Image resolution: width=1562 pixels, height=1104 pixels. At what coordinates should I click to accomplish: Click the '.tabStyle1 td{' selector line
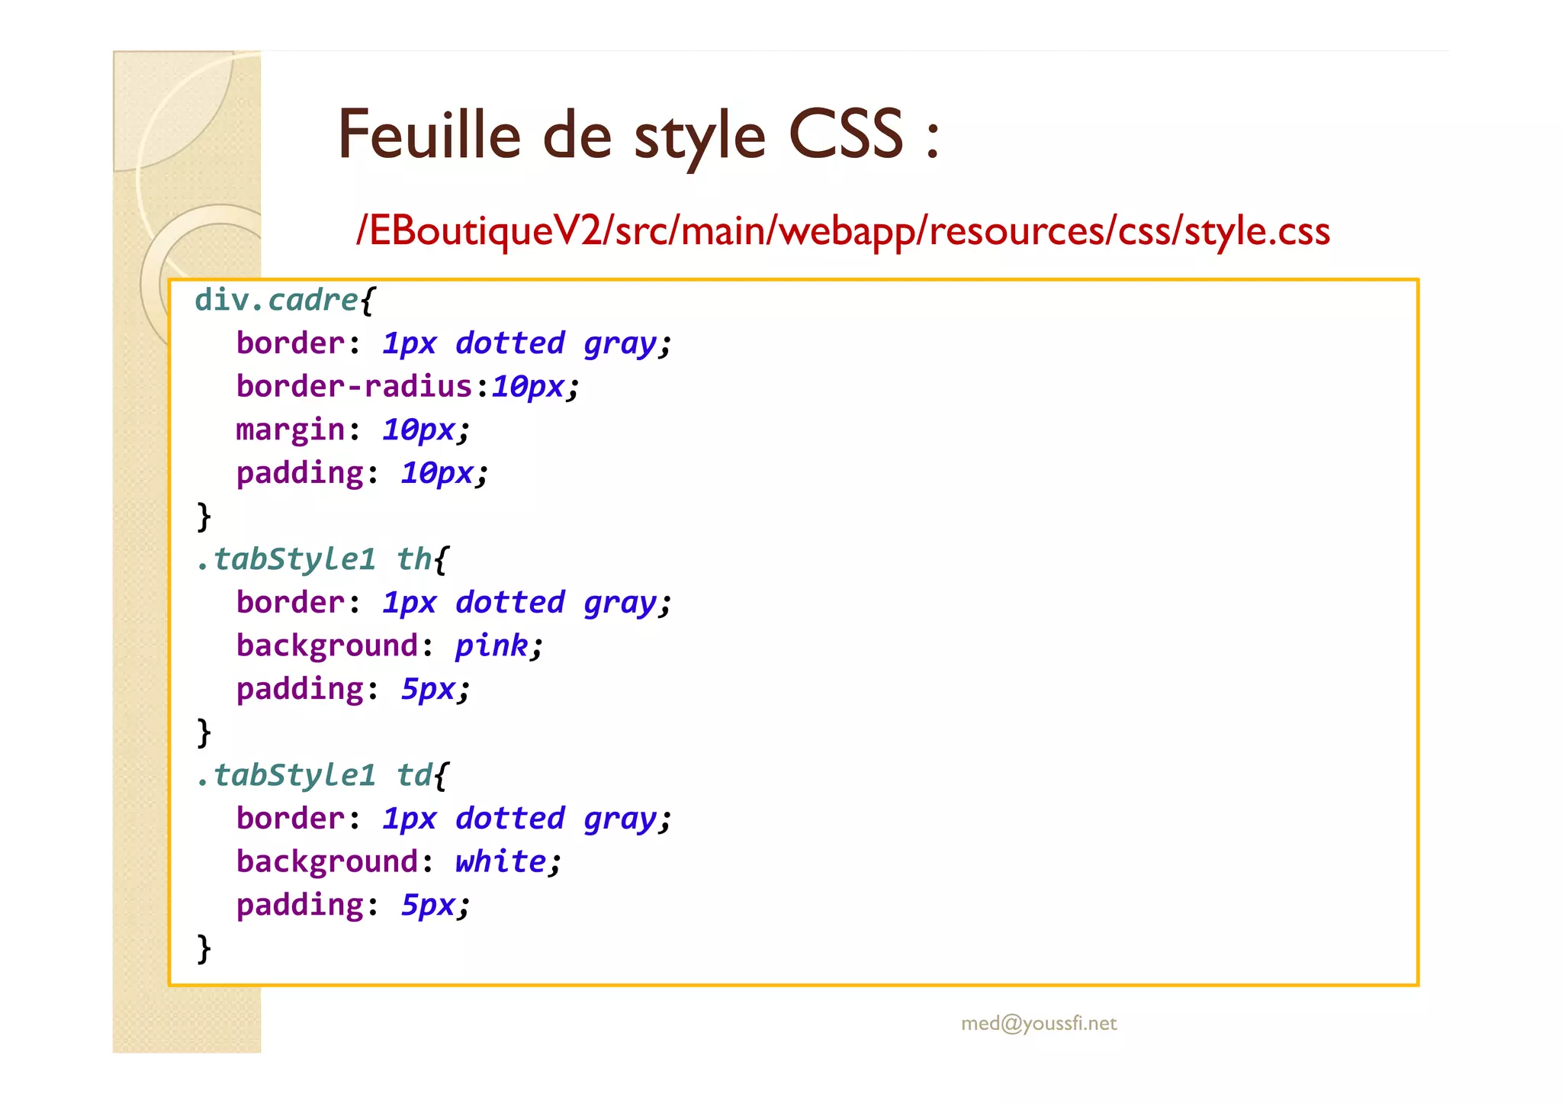click(323, 775)
